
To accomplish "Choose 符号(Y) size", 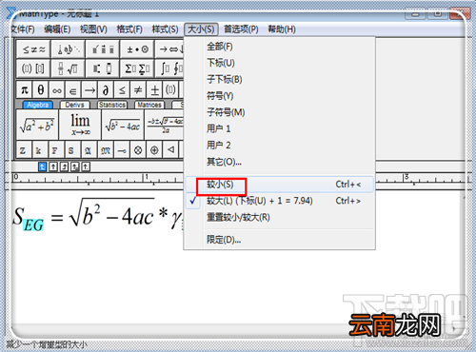I will [x=280, y=96].
